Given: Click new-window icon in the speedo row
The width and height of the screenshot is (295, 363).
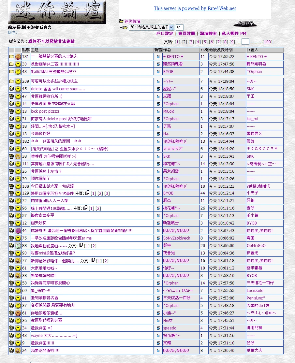Looking at the screenshot, I should (158, 328).
